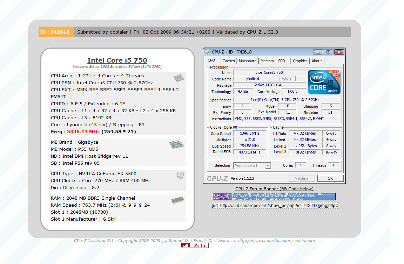
Task: Click the CPUID : 6.E.5 line
Action: [88, 104]
